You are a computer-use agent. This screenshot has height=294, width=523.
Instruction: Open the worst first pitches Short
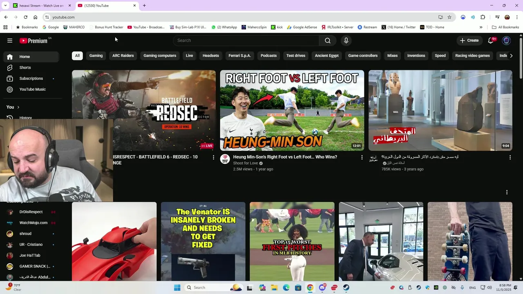(292, 241)
